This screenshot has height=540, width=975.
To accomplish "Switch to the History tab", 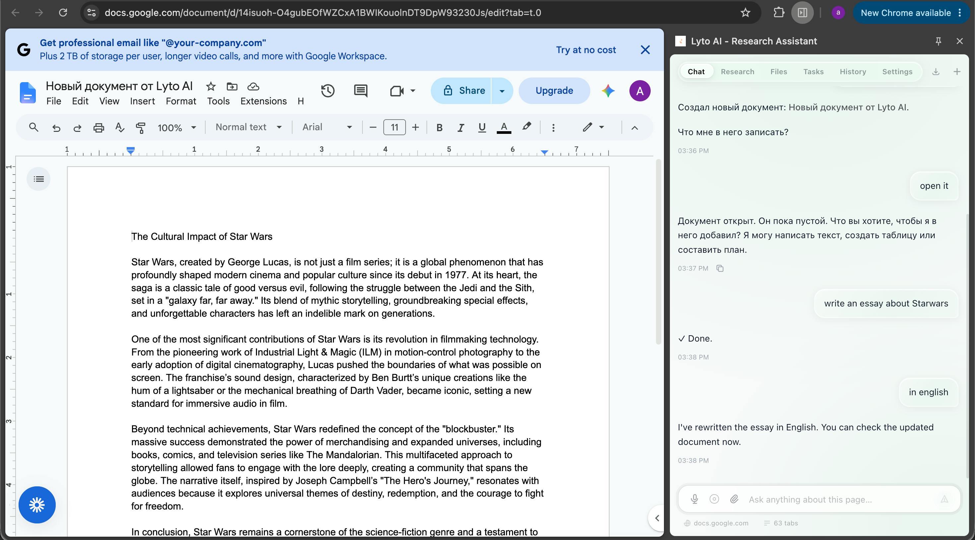I will (x=853, y=72).
